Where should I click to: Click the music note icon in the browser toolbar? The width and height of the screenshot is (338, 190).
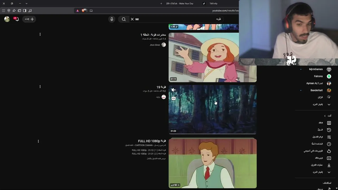coord(30,11)
